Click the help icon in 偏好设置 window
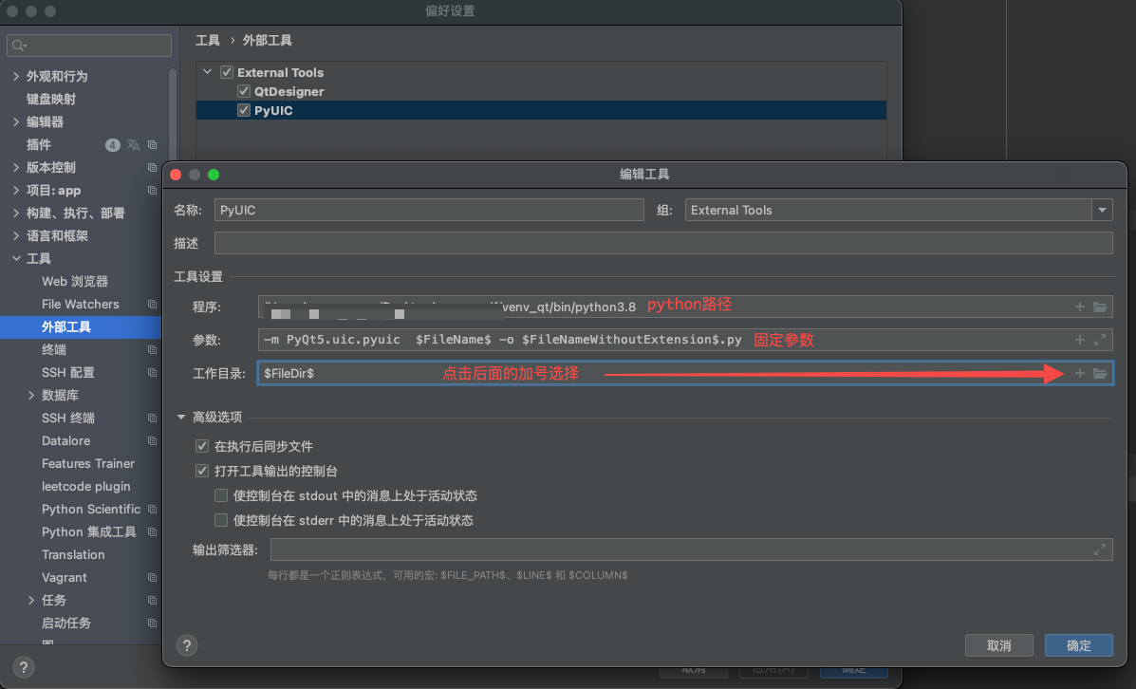The height and width of the screenshot is (689, 1136). [23, 667]
